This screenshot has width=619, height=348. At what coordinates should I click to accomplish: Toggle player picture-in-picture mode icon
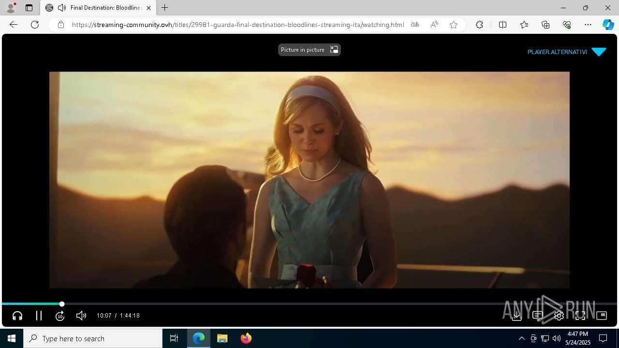pyautogui.click(x=602, y=316)
